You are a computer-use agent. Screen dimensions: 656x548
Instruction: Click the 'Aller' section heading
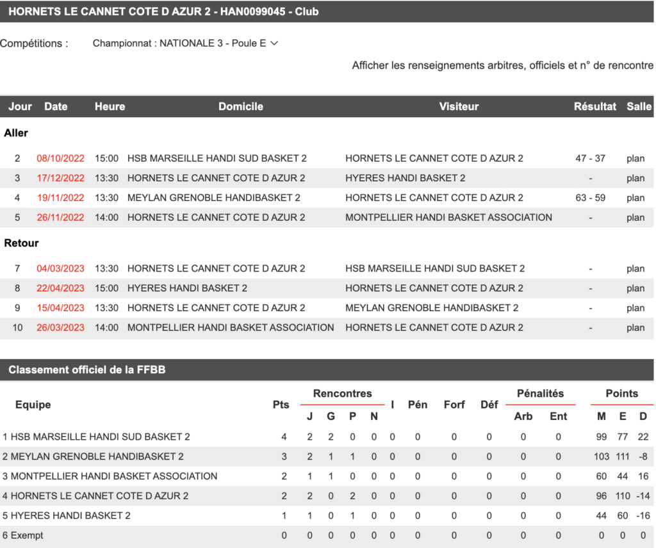click(x=16, y=133)
